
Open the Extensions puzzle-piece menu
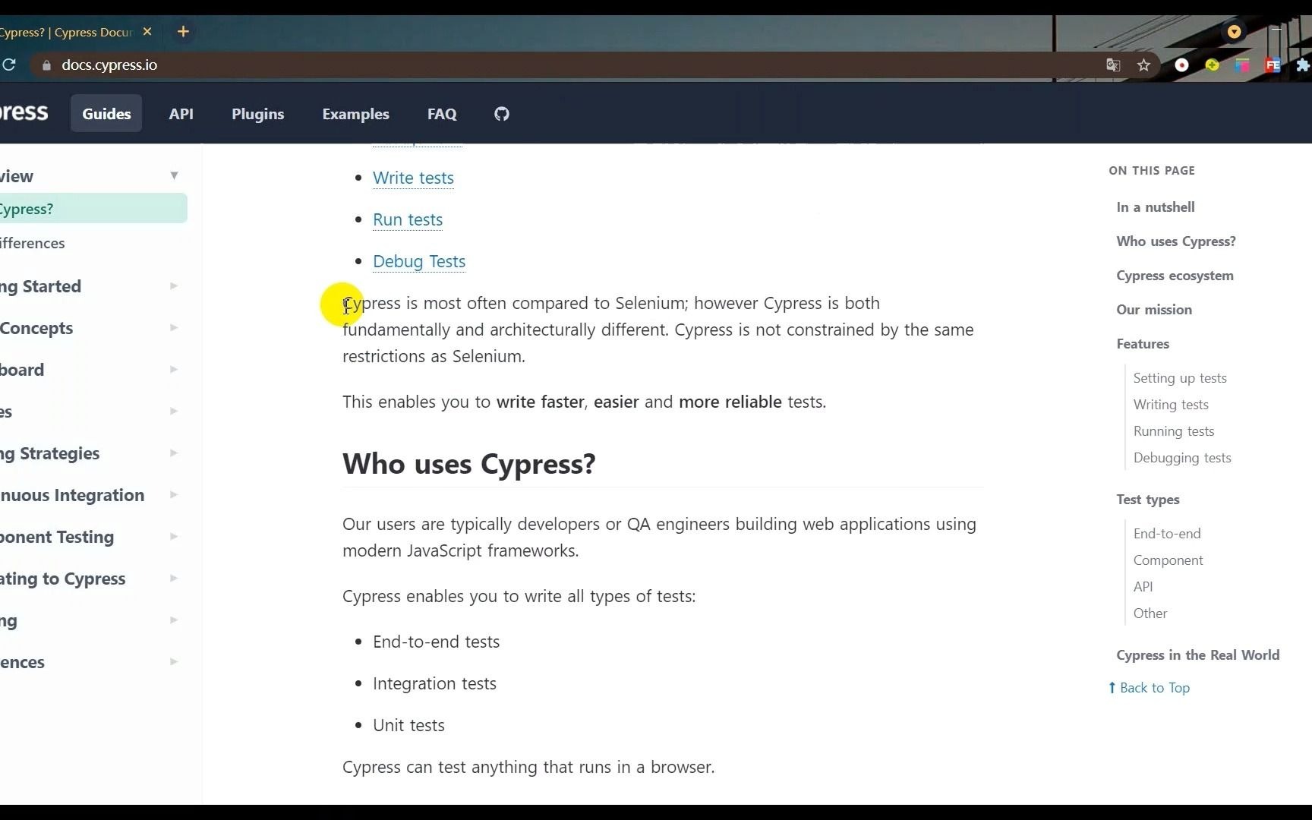[x=1303, y=65]
